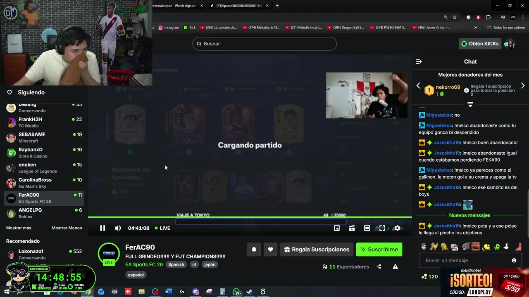Open the 120 KICKs points balance
The image size is (529, 297).
[429, 277]
